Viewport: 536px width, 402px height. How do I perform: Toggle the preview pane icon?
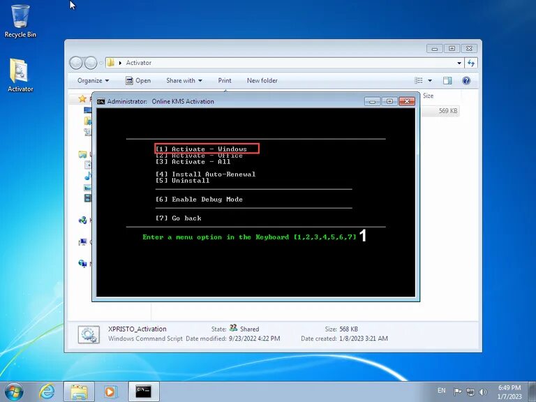click(x=447, y=81)
